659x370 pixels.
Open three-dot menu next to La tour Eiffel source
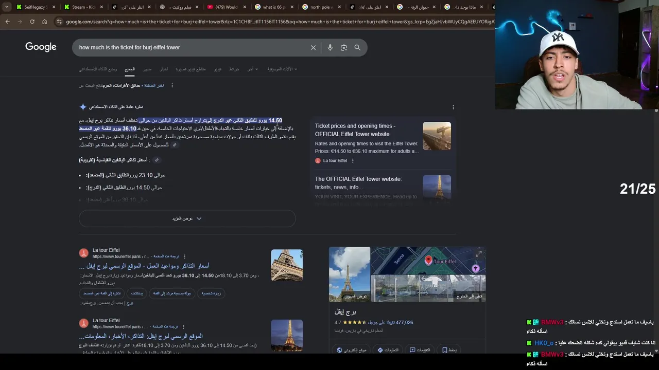(353, 161)
